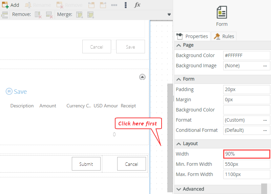The height and width of the screenshot is (194, 271).
Task: Click the 0 total value in list
Action: click(114, 134)
